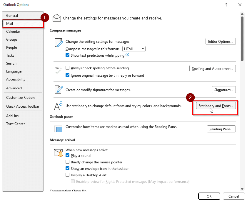
Task: Open Customize Ribbon settings
Action: [x=23, y=98]
